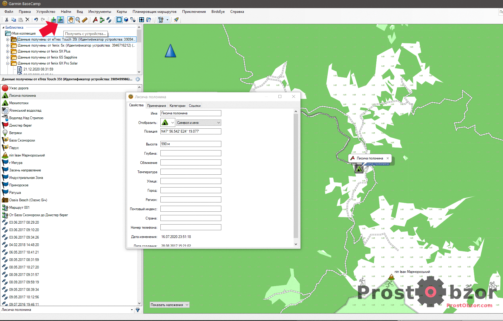This screenshot has height=321, width=503.
Task: Open the 'Карты' menu
Action: pyautogui.click(x=122, y=12)
